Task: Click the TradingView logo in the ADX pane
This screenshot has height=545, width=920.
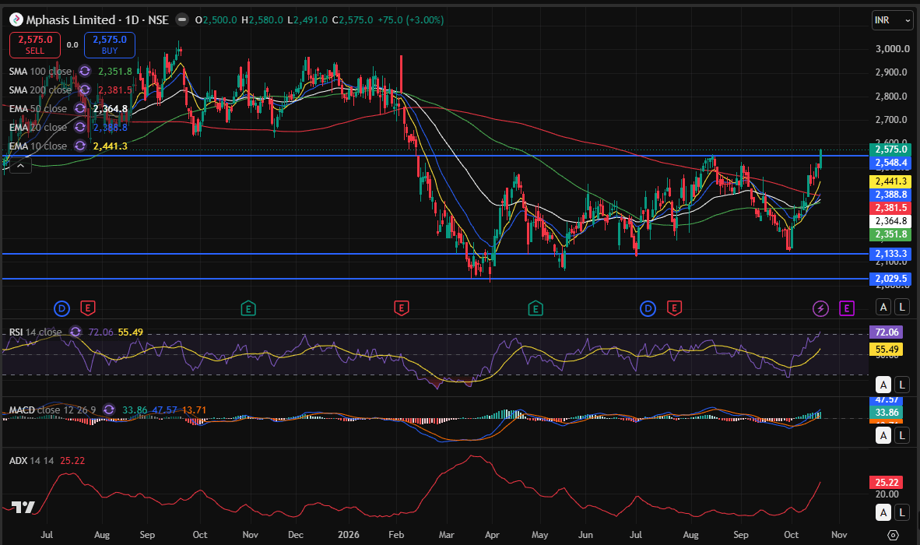Action: click(23, 507)
